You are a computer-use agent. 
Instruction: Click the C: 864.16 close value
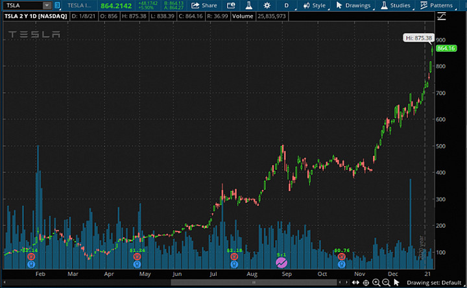pos(191,16)
